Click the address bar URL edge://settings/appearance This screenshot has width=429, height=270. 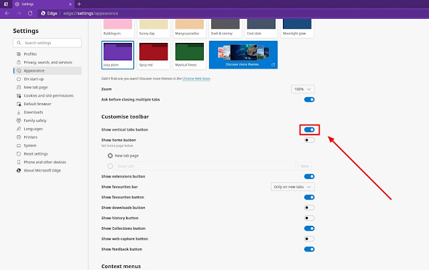pos(90,13)
